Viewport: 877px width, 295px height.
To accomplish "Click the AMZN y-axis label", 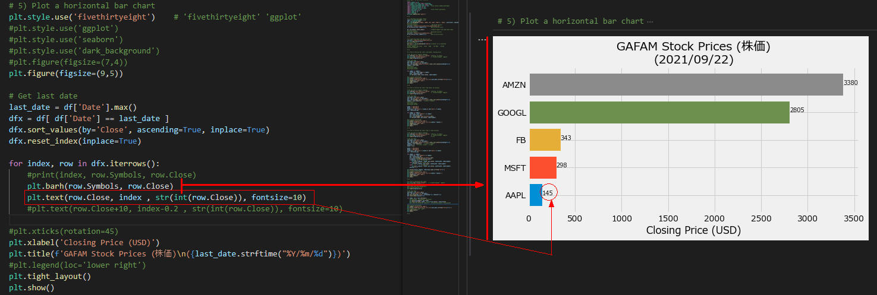I will click(514, 85).
